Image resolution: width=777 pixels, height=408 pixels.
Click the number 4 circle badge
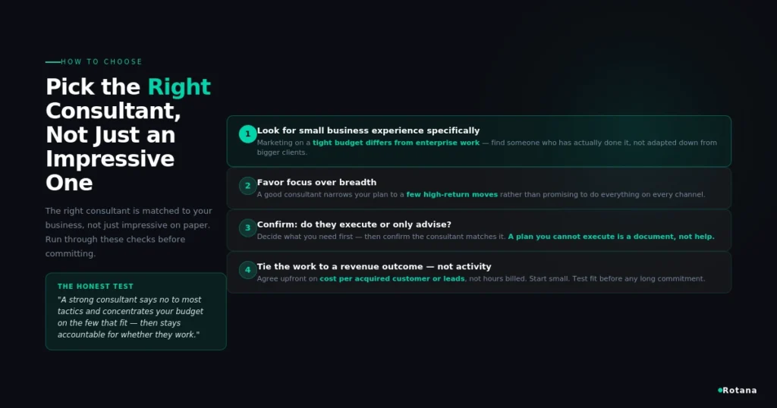(x=248, y=270)
